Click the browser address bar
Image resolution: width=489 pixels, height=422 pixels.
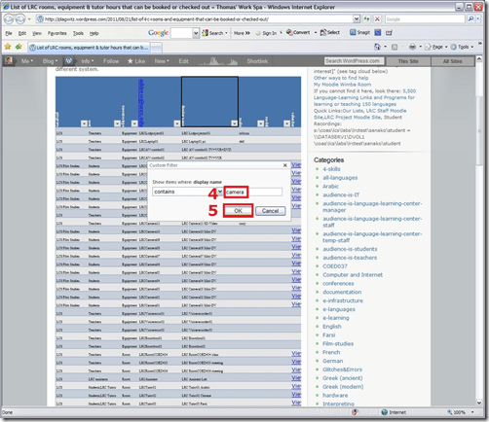click(198, 19)
